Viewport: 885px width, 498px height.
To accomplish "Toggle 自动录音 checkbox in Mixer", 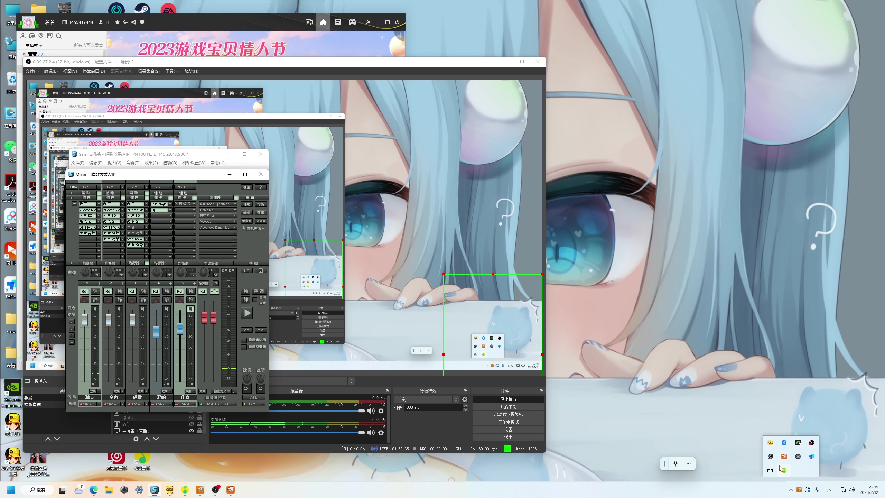I will (x=255, y=300).
